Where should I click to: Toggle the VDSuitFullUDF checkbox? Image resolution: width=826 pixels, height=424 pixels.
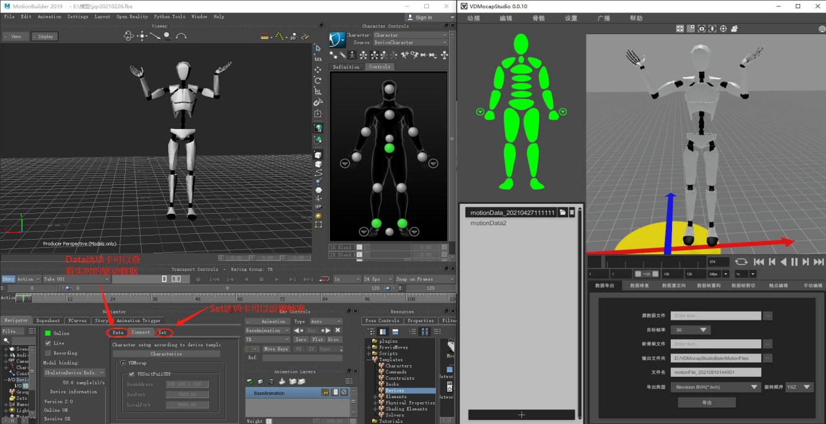132,374
